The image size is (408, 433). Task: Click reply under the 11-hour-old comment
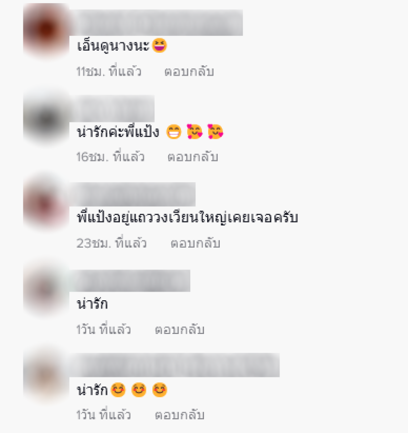coord(189,72)
